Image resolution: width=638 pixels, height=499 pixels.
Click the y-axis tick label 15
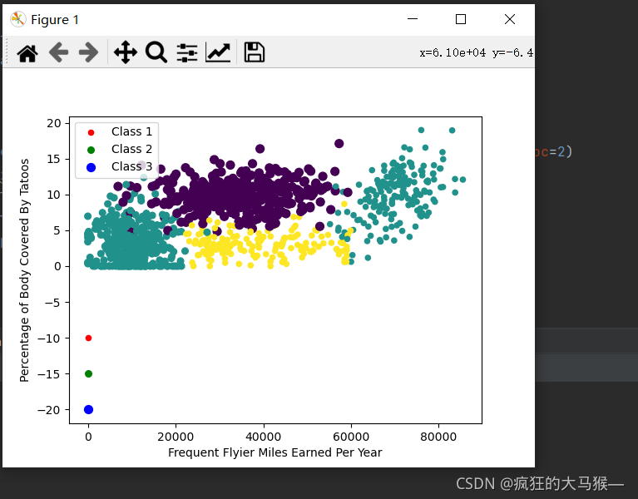[x=54, y=159]
